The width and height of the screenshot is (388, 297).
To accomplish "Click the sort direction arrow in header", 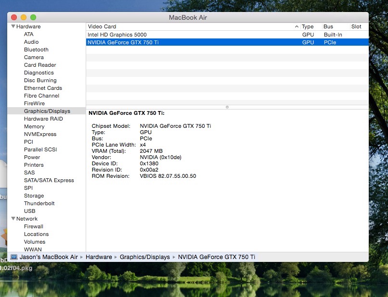I will pos(297,26).
